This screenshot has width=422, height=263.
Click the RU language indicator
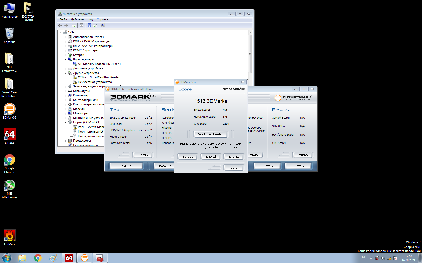[364, 257]
